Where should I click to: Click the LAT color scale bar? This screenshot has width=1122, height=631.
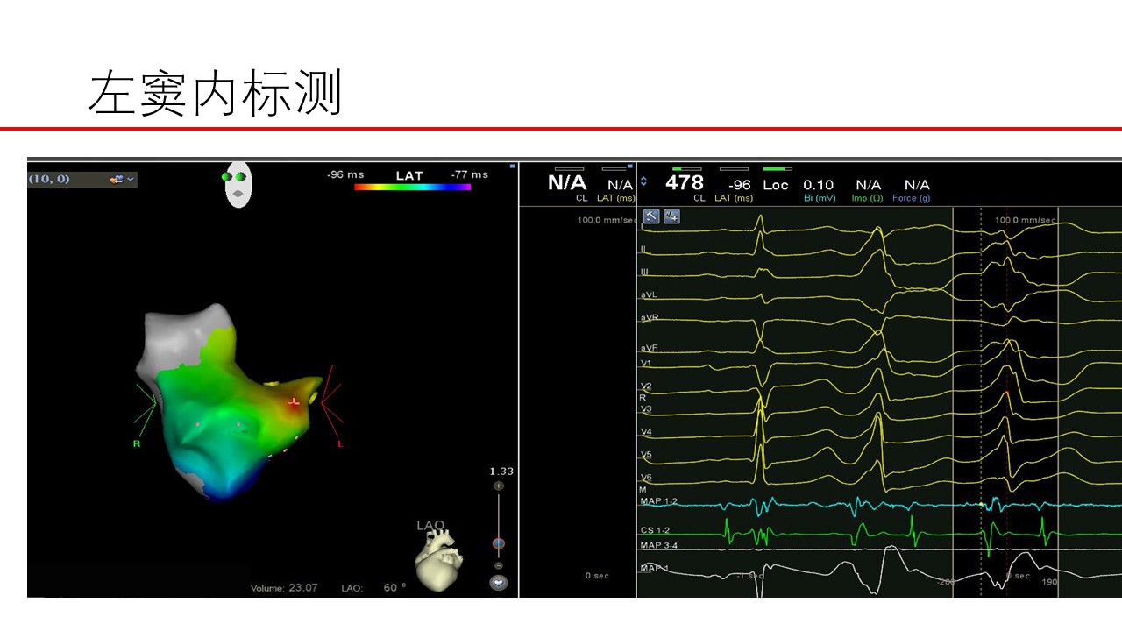coord(412,187)
